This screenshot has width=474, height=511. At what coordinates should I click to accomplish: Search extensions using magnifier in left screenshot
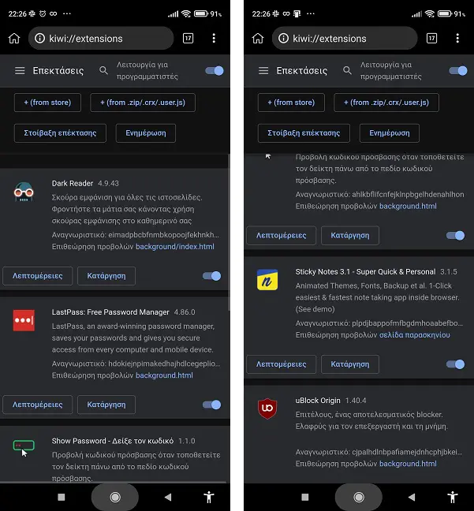coord(103,70)
